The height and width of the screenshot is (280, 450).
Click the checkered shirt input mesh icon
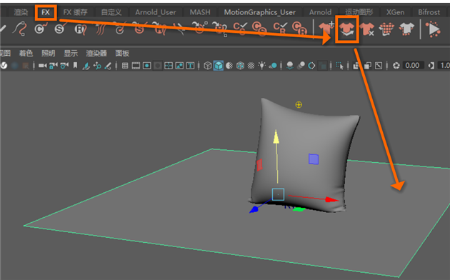tap(386, 29)
